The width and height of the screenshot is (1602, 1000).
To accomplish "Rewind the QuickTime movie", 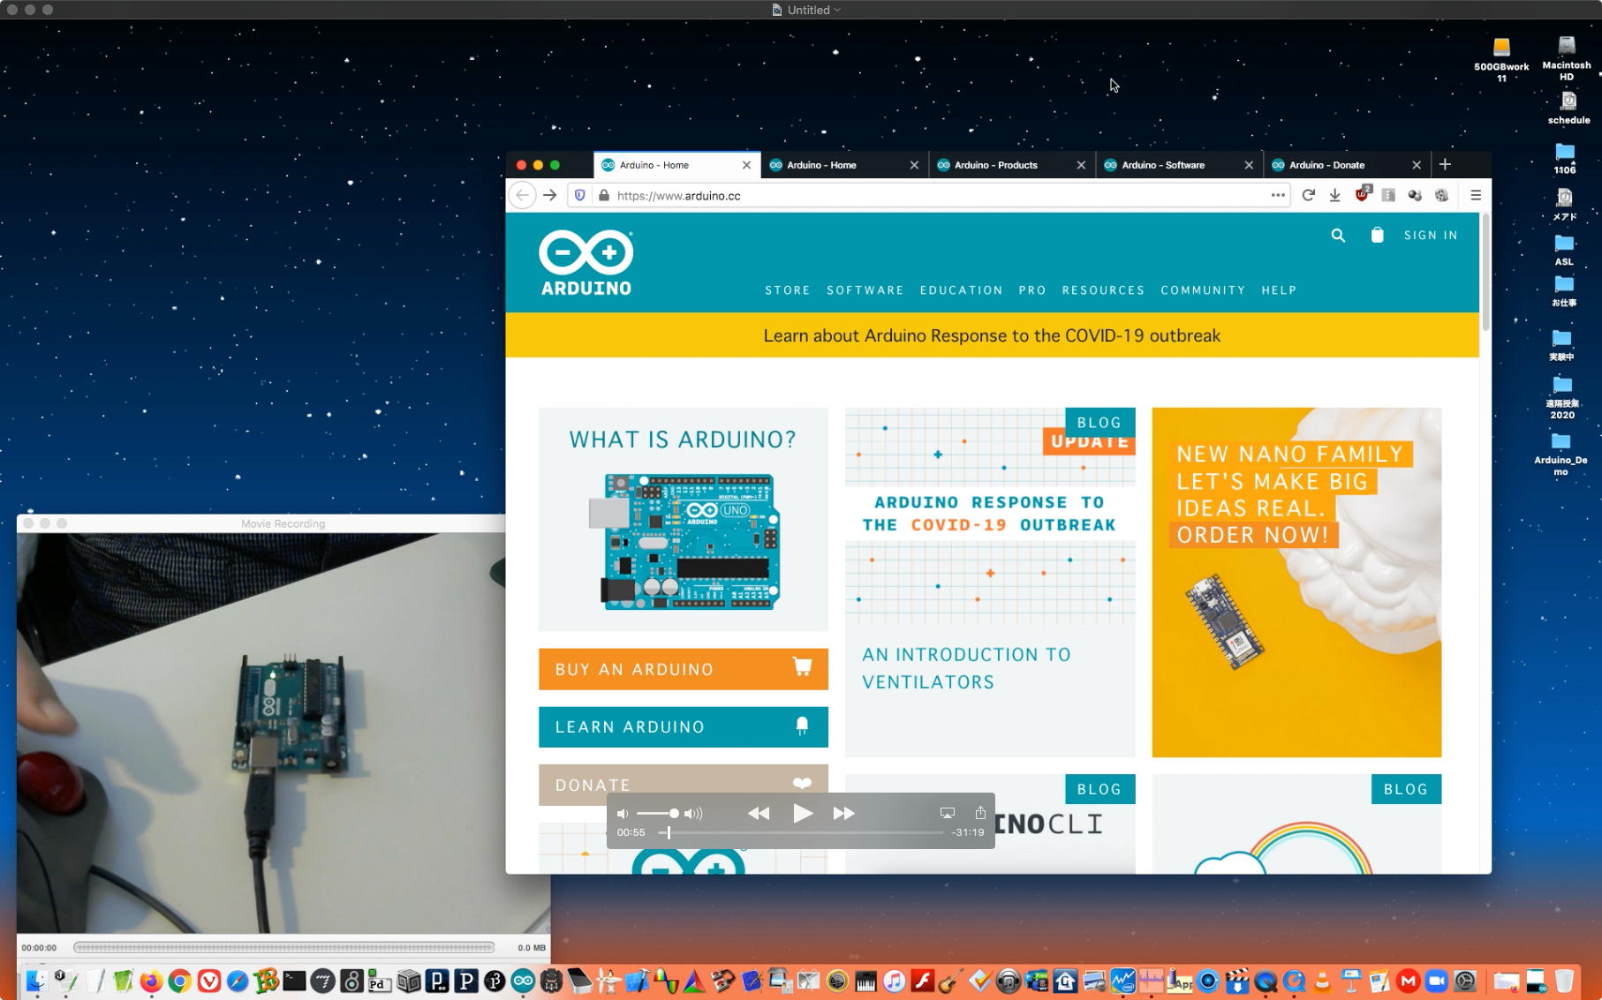I will click(x=759, y=813).
